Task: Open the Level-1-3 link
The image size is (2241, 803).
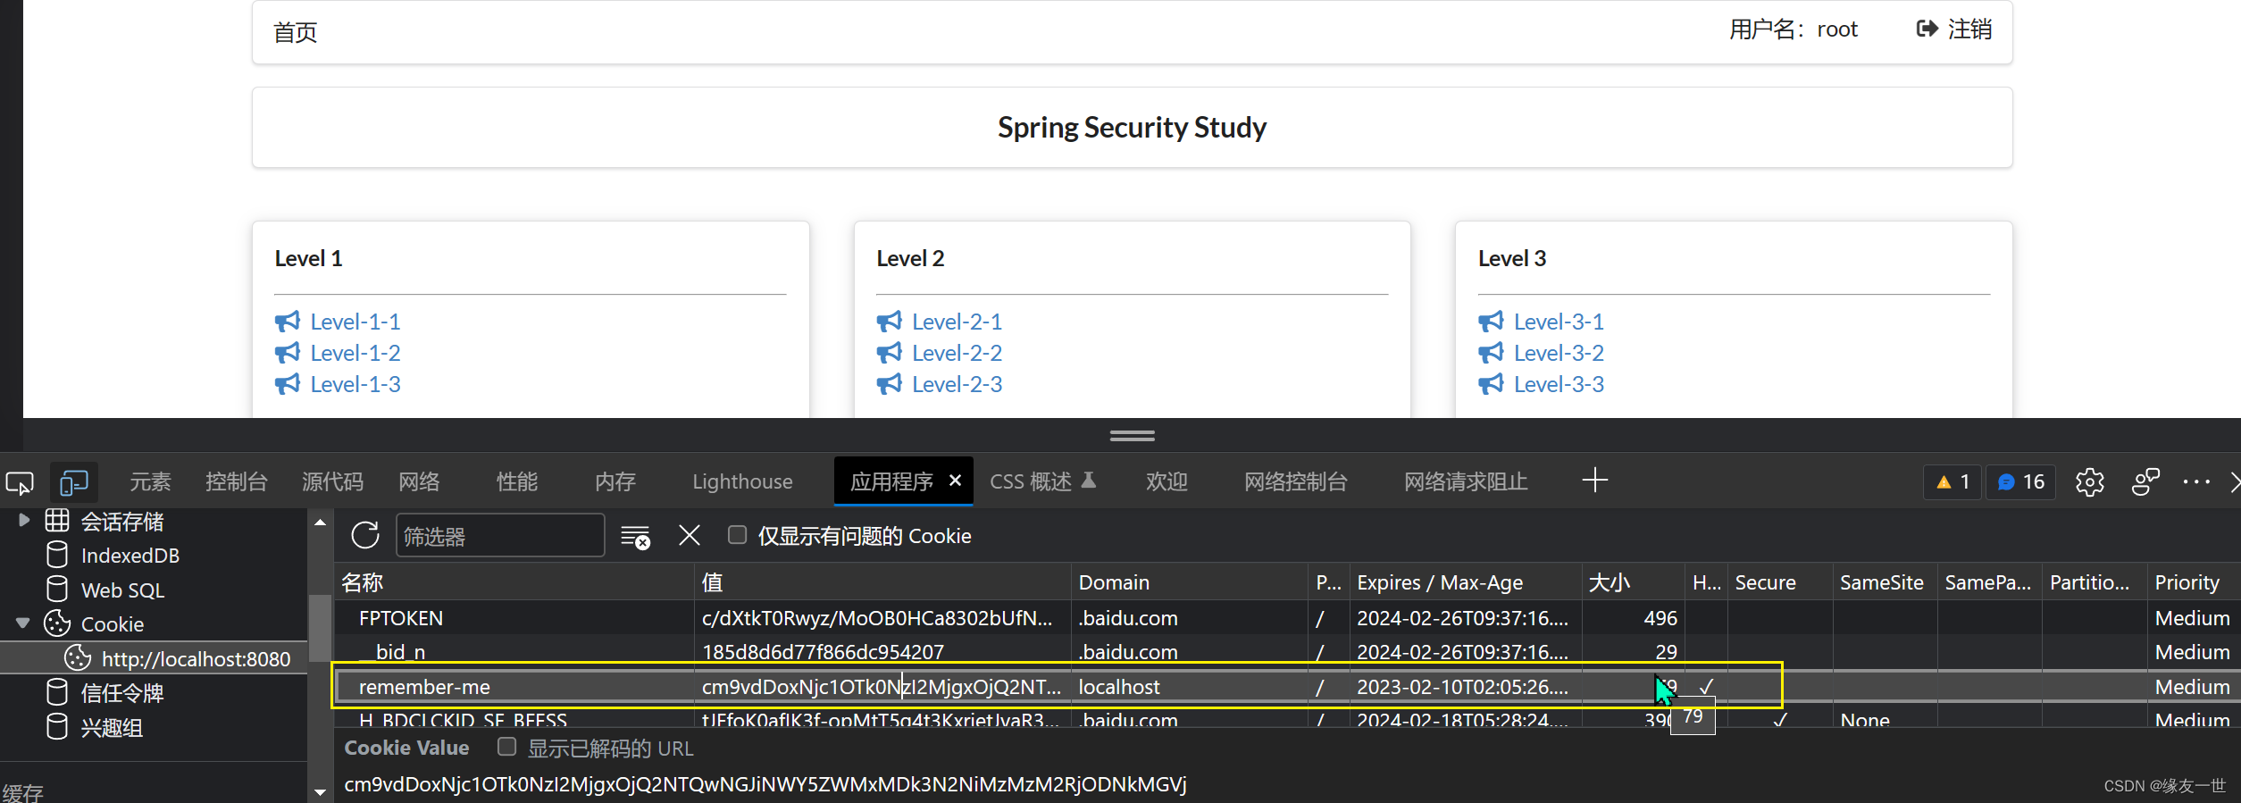Action: 355,384
